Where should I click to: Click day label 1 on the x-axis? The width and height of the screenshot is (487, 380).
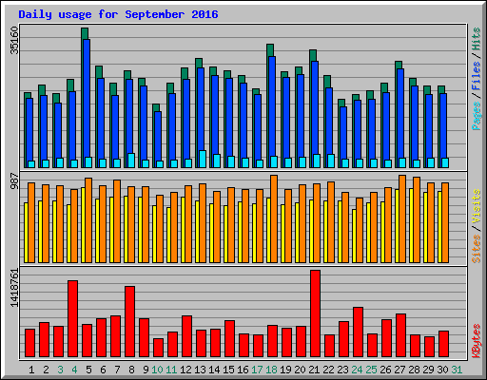click(x=31, y=370)
